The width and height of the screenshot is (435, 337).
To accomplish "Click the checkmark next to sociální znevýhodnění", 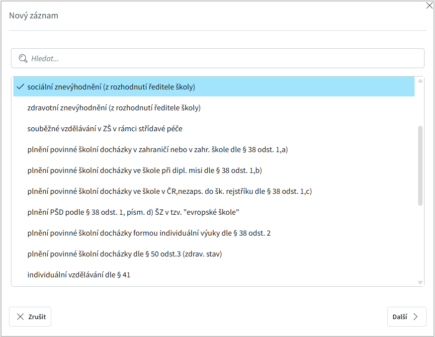I will pos(20,86).
